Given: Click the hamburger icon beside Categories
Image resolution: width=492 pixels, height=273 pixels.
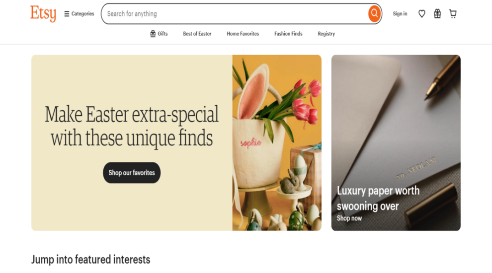Looking at the screenshot, I should 67,14.
